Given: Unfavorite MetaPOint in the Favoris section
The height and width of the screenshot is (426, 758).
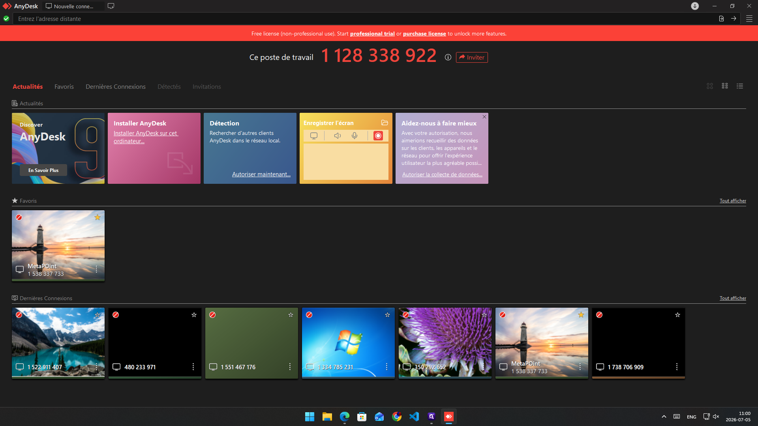Looking at the screenshot, I should point(98,217).
